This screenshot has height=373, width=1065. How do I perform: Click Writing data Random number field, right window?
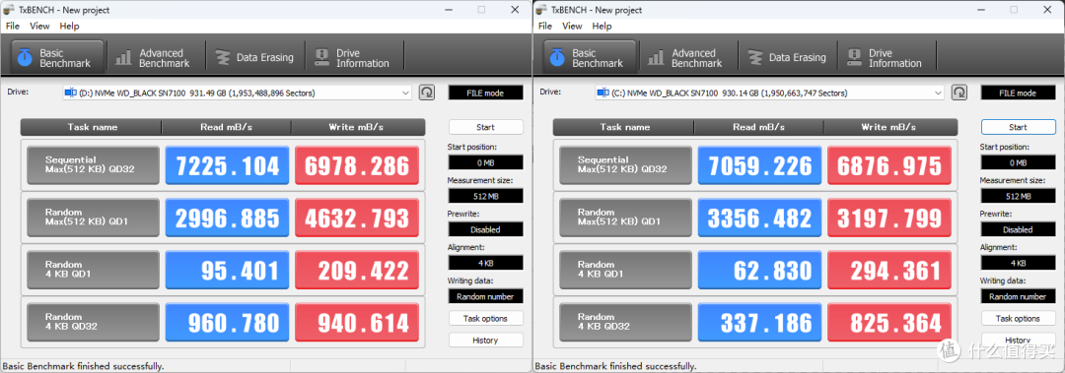1018,296
